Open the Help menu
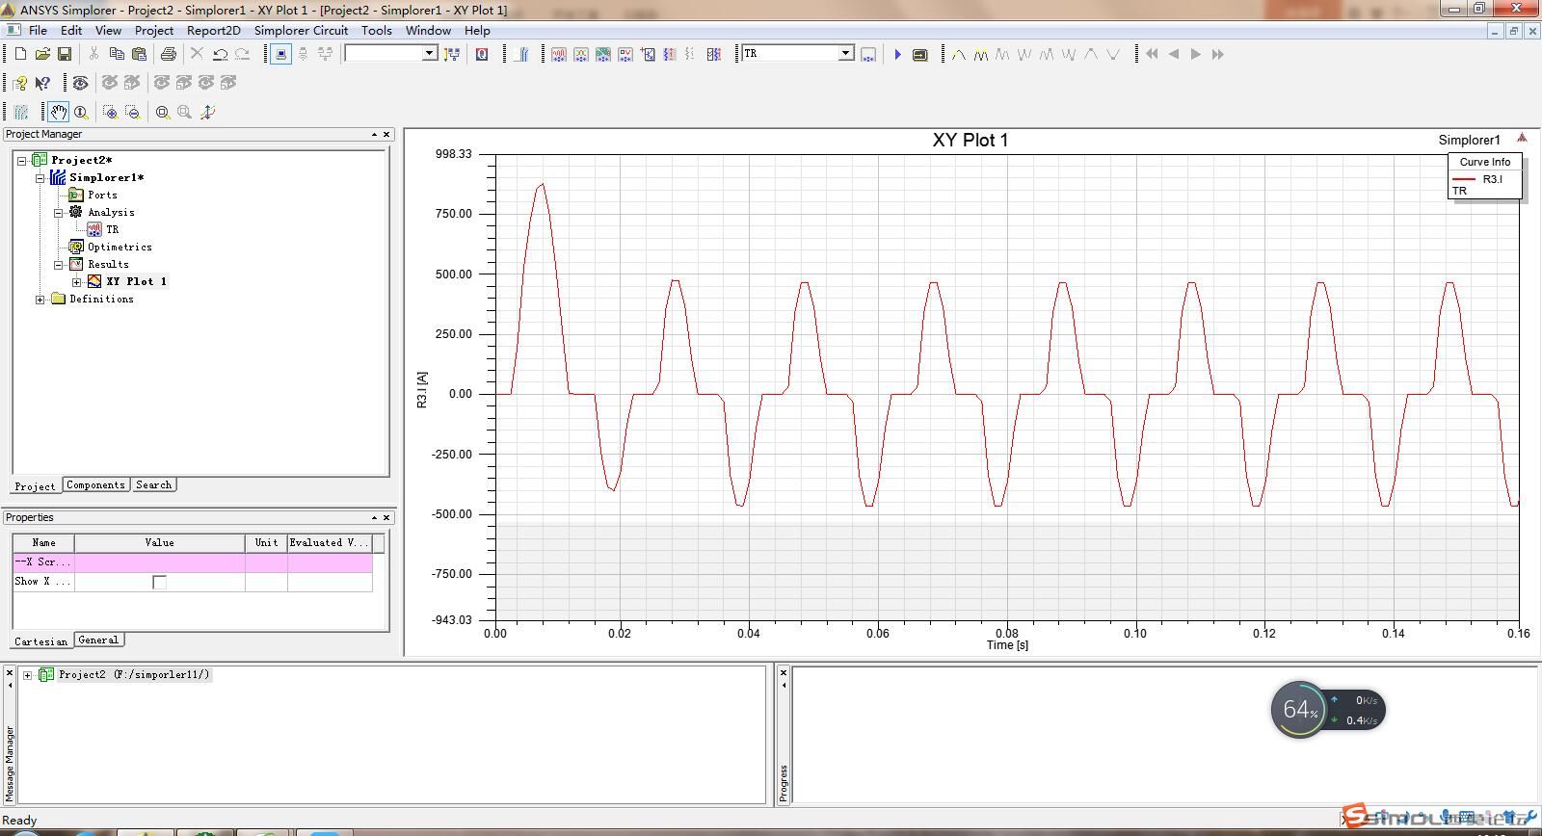The image size is (1542, 836). pyautogui.click(x=477, y=30)
